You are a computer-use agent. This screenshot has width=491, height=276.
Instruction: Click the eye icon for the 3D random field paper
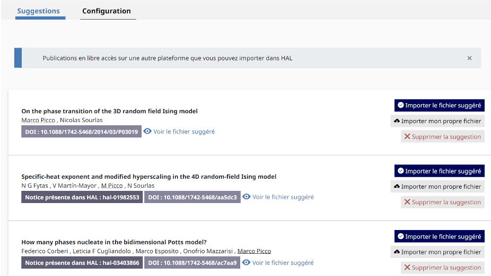[147, 132]
